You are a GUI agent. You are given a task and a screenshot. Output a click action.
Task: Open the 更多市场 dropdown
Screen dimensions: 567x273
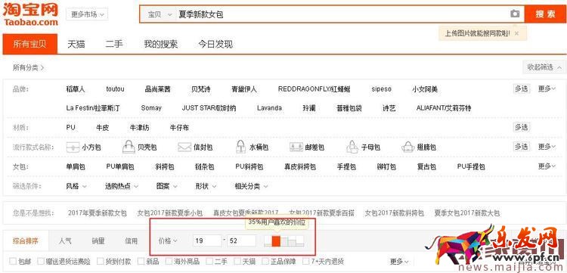pyautogui.click(x=87, y=14)
